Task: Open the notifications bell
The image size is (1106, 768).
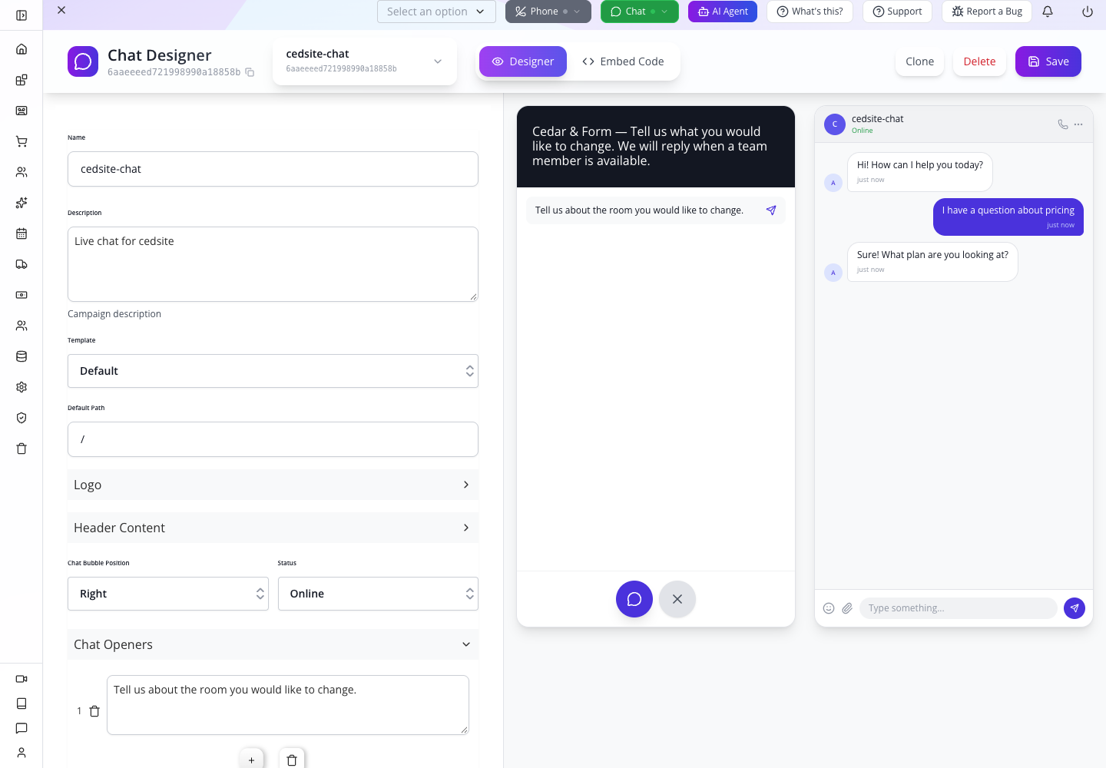Action: [1048, 12]
